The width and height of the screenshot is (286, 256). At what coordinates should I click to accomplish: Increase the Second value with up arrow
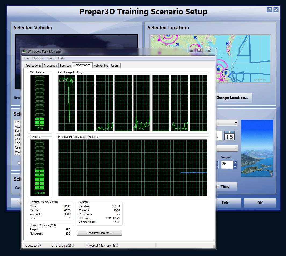click(235, 163)
